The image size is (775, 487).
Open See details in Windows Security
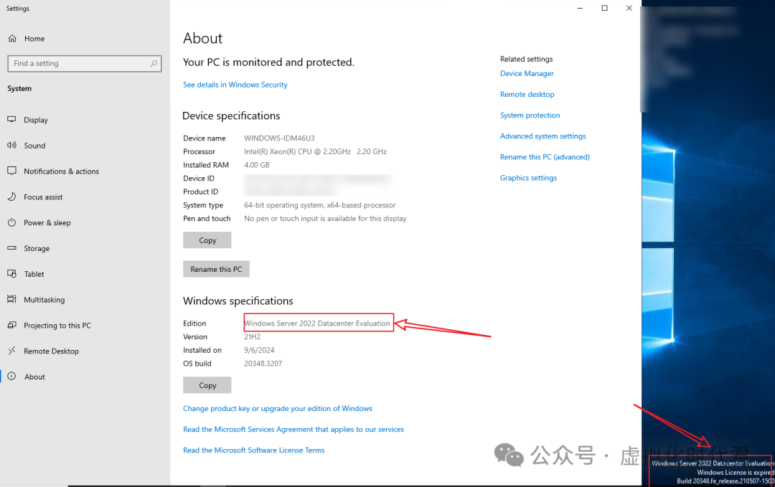click(x=235, y=85)
